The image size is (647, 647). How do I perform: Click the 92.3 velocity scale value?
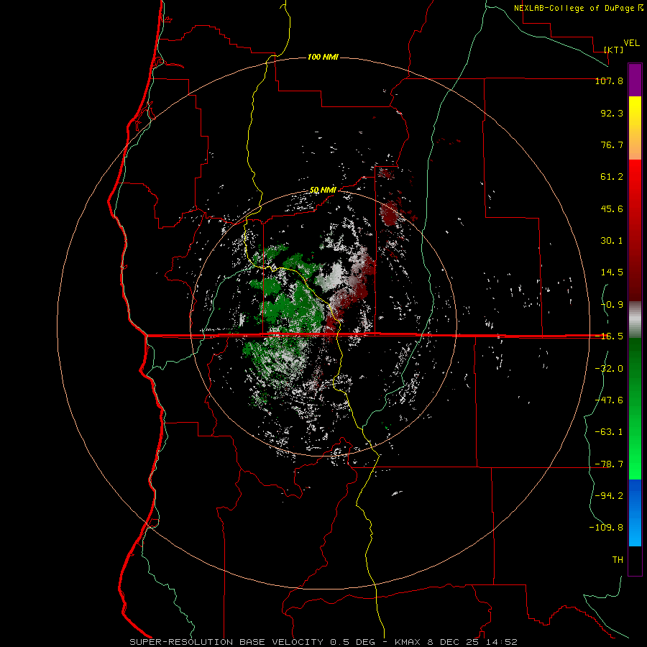point(612,113)
